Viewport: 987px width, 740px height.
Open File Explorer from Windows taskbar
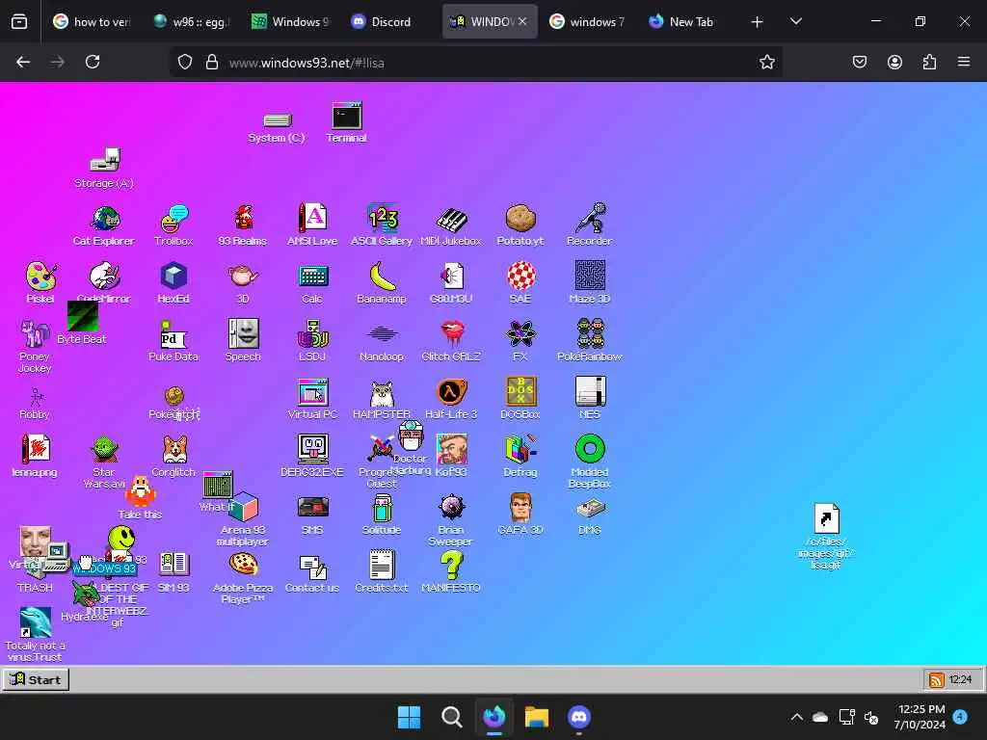point(537,717)
